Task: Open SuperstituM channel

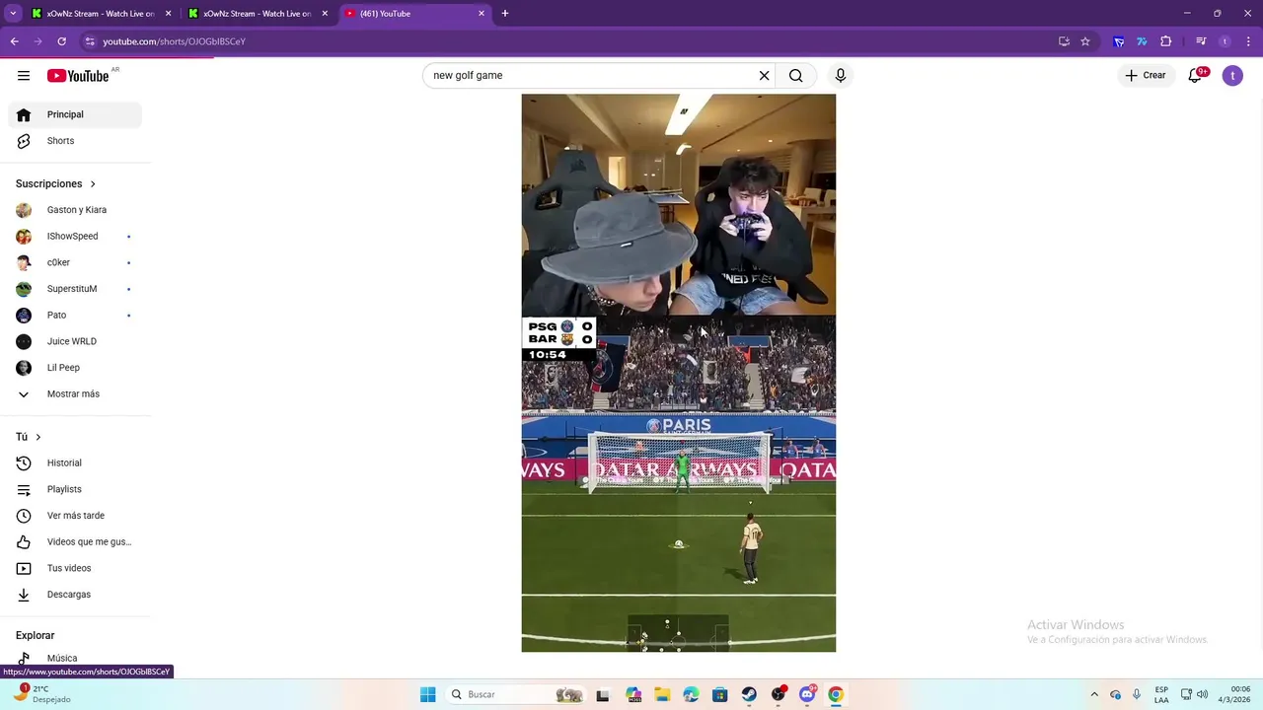Action: 75,289
